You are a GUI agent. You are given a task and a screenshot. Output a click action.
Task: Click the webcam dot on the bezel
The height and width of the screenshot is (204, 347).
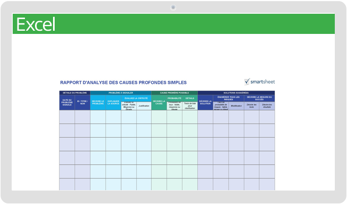173,7
